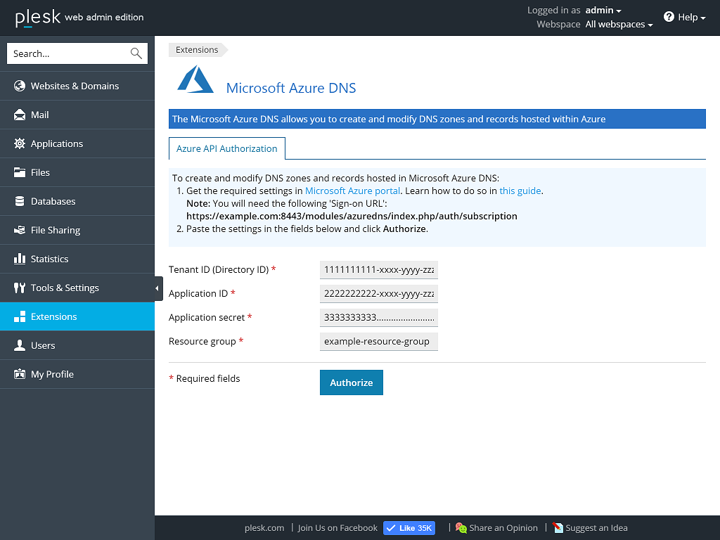Open the Microsoft Azure portal link
The height and width of the screenshot is (540, 720).
[x=352, y=191]
